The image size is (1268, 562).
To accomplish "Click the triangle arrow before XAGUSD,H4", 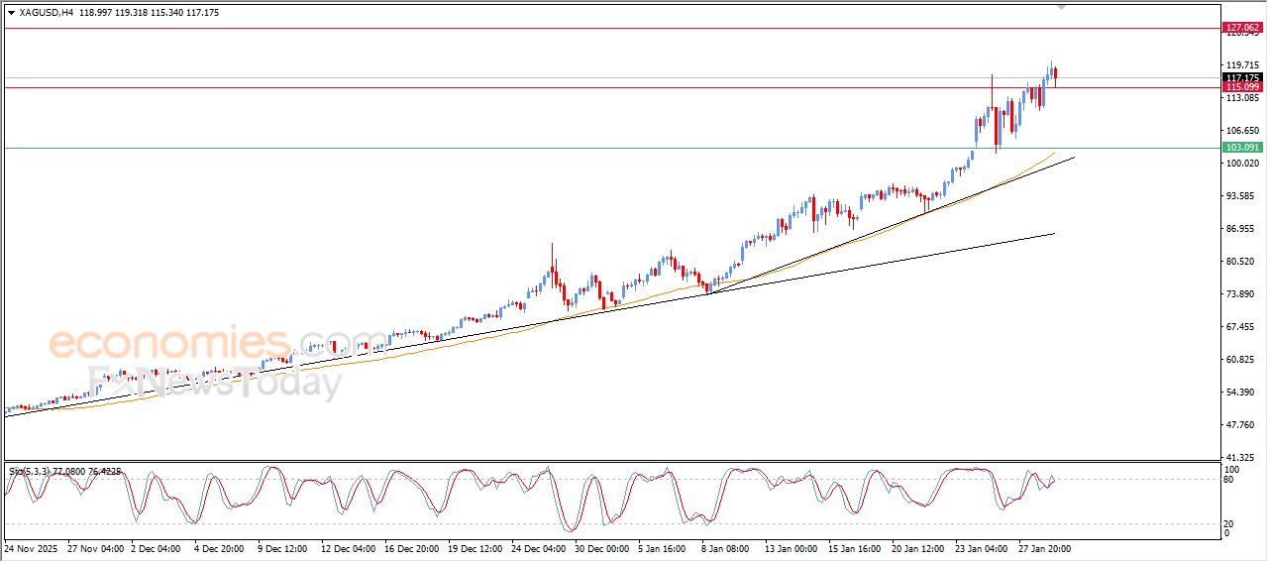I will tap(11, 12).
